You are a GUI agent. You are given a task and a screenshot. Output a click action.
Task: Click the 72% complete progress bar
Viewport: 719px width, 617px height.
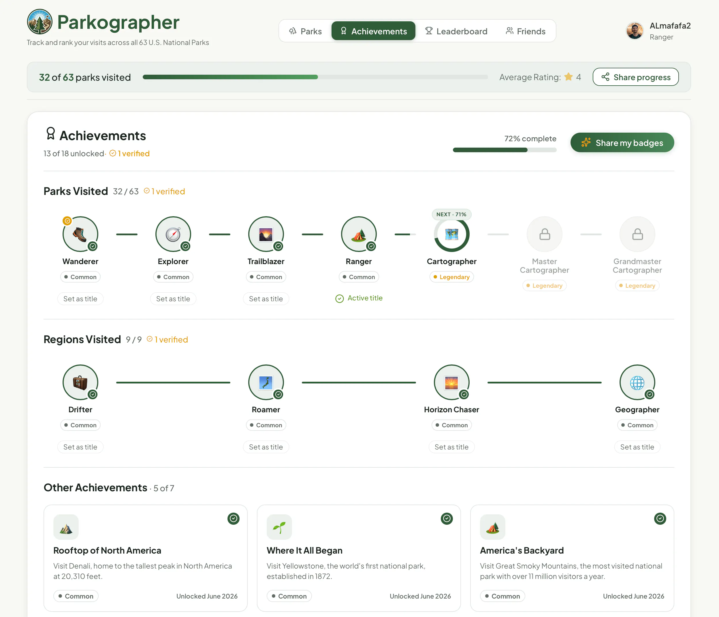coord(505,150)
